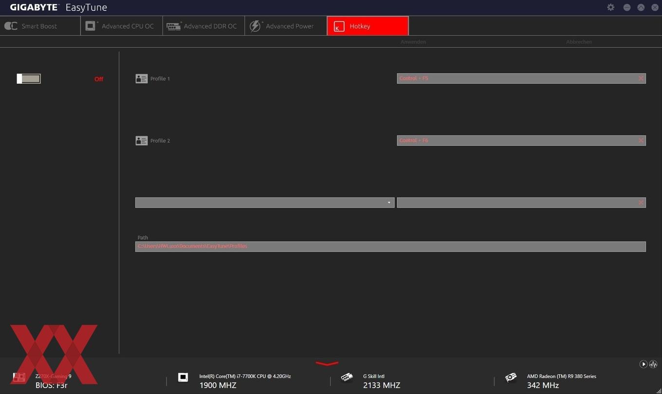Click the 342 MHz GPU frequency
The height and width of the screenshot is (394, 662).
543,385
